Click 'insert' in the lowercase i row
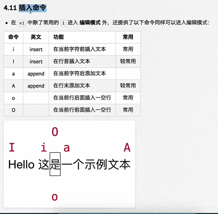The image size is (218, 214). point(36,50)
